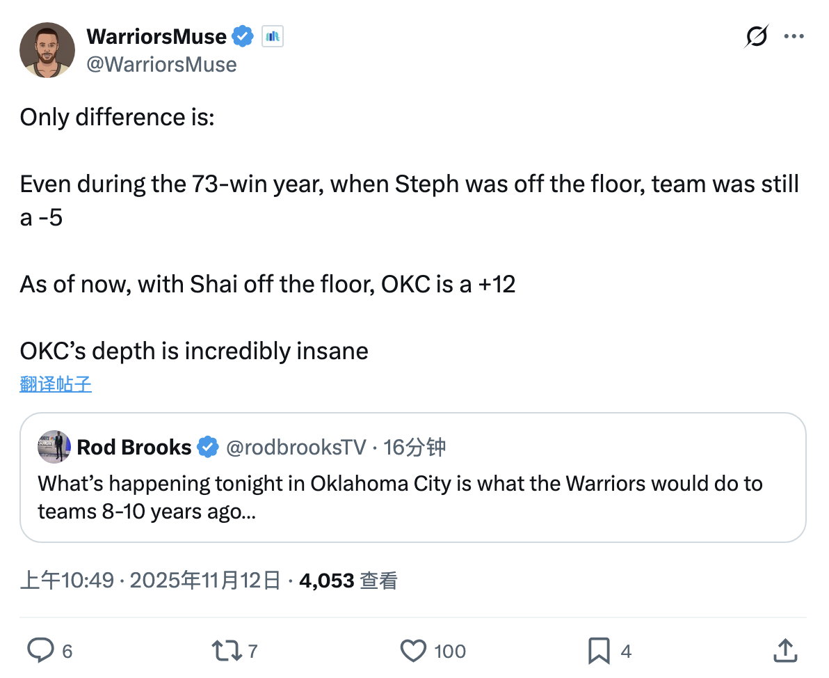Like the post with heart icon
This screenshot has width=829, height=678.
414,651
